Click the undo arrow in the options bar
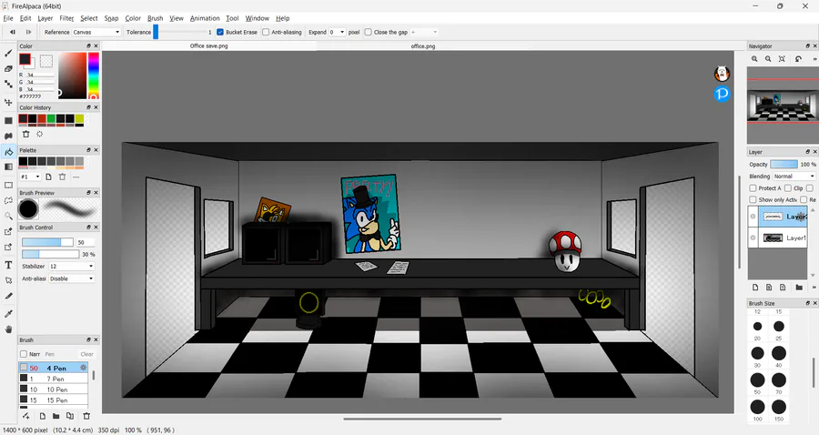 pos(13,32)
